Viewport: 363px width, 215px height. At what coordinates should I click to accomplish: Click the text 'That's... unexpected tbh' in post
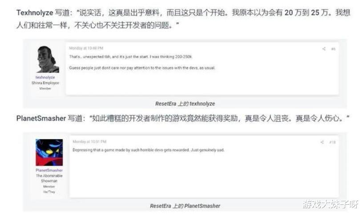pyautogui.click(x=90, y=57)
